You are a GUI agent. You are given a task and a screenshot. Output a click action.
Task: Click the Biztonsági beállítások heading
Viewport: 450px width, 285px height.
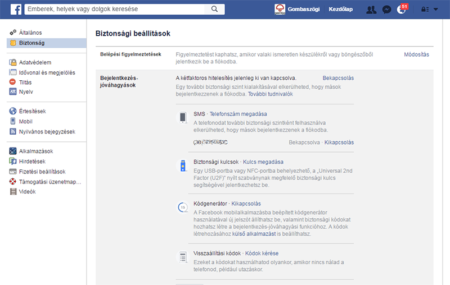[x=133, y=34]
